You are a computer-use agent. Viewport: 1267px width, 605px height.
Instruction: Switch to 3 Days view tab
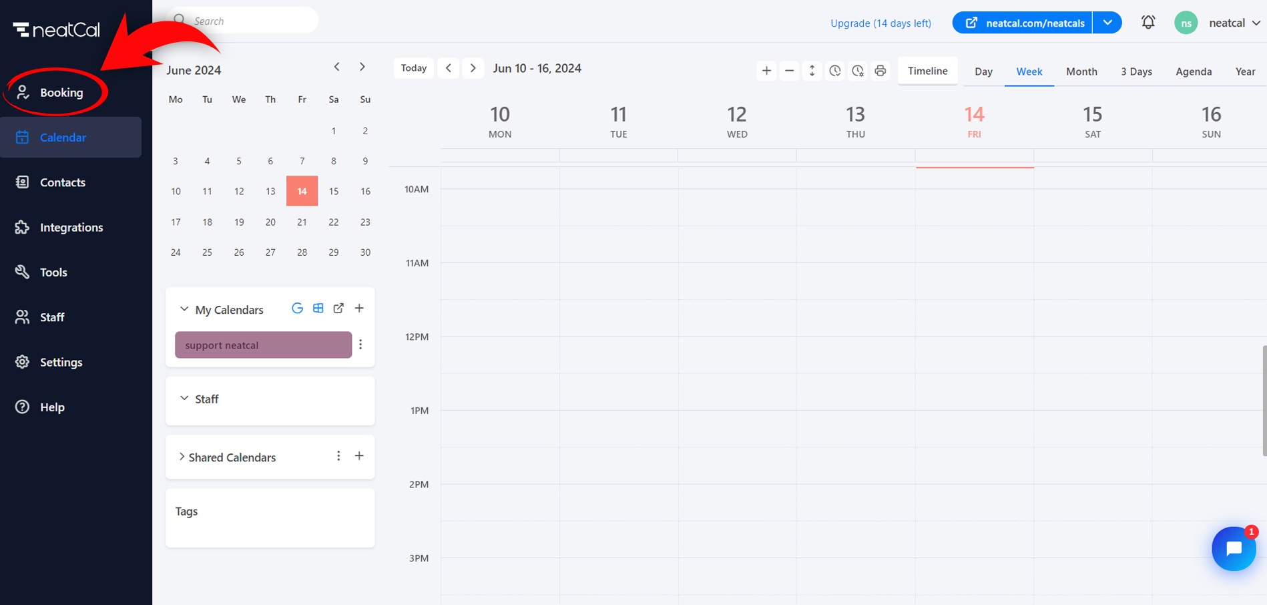coord(1136,71)
